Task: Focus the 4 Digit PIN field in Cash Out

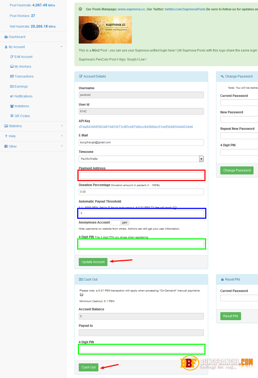Action: point(141,349)
